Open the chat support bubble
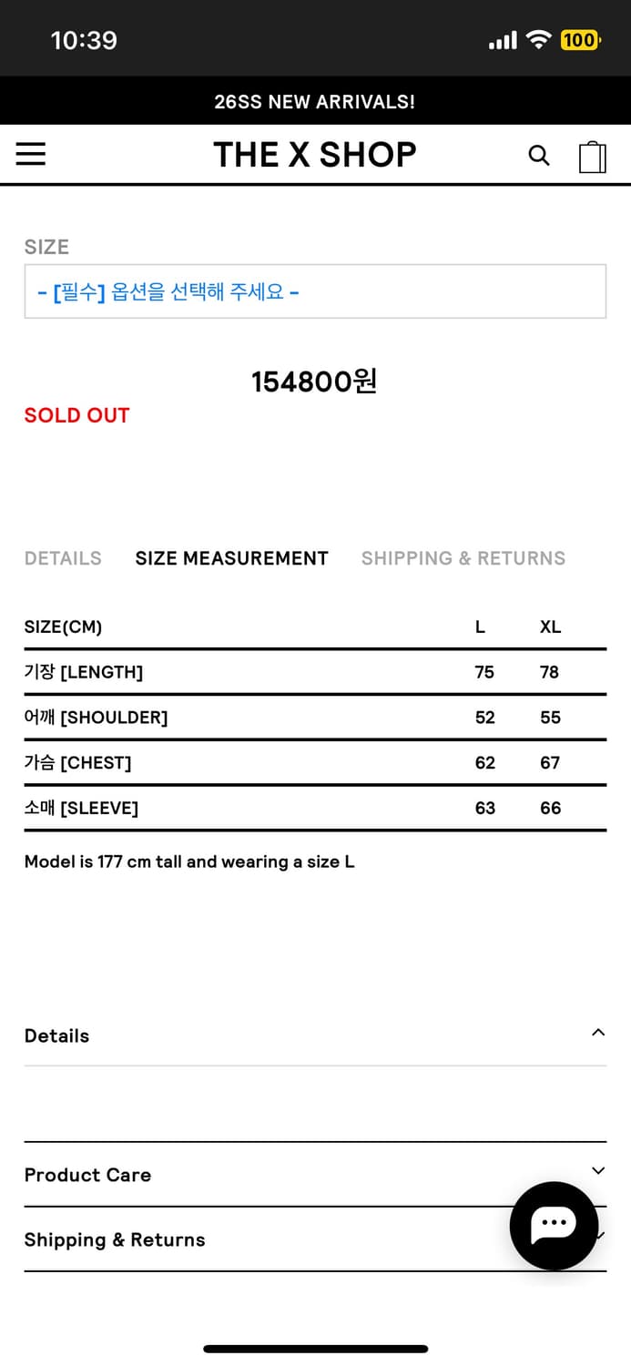 [x=554, y=1225]
